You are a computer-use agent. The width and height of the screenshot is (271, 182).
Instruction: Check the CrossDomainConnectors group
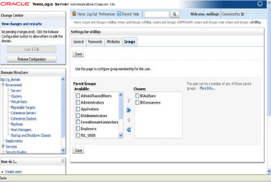[78, 122]
